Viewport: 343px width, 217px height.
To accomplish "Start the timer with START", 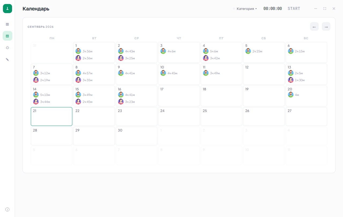I will point(294,9).
